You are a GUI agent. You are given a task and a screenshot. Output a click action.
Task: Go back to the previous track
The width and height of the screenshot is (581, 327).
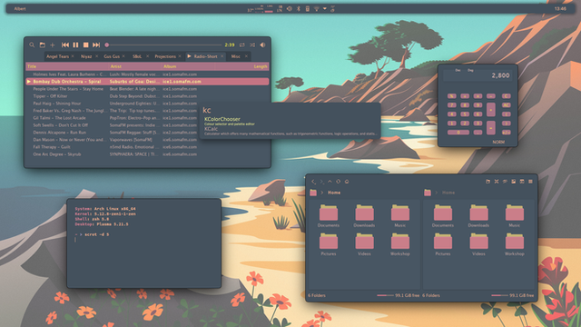(65, 45)
